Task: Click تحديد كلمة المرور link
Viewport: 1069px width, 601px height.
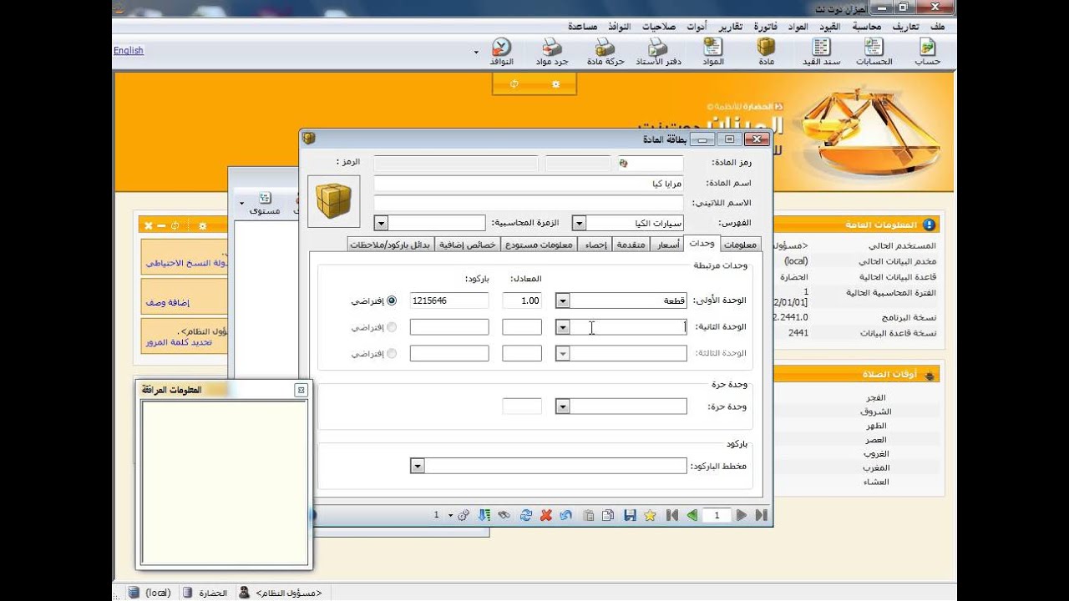Action: (x=179, y=342)
